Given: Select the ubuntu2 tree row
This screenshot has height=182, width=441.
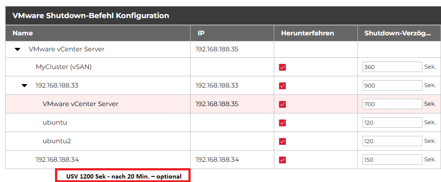Looking at the screenshot, I should [56, 141].
